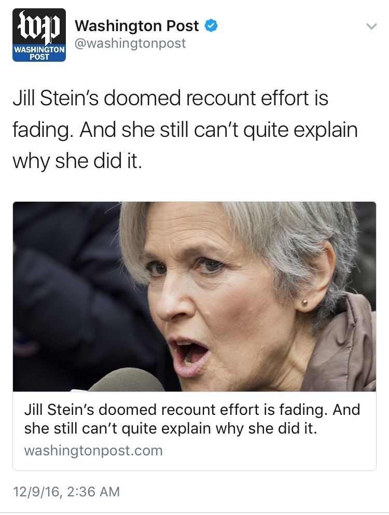389x515 pixels.
Task: Click the brown jacket in the article photo
Action: [345, 345]
